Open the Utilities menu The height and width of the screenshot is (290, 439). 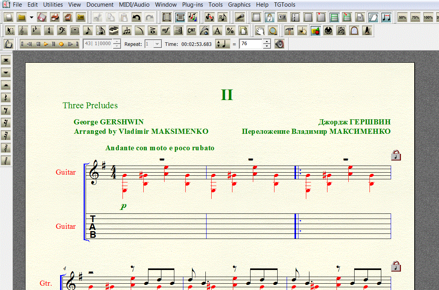[x=53, y=4]
